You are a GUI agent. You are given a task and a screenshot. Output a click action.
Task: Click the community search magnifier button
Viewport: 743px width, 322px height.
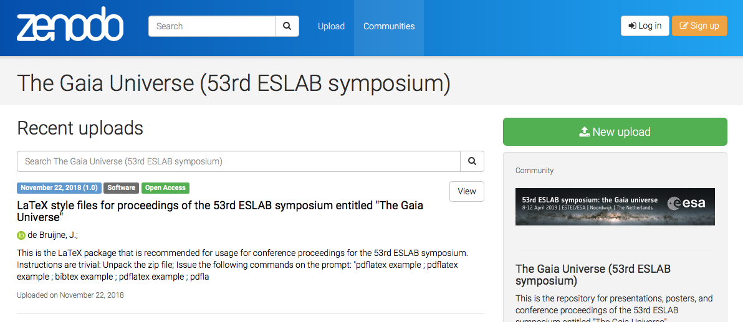click(x=472, y=161)
